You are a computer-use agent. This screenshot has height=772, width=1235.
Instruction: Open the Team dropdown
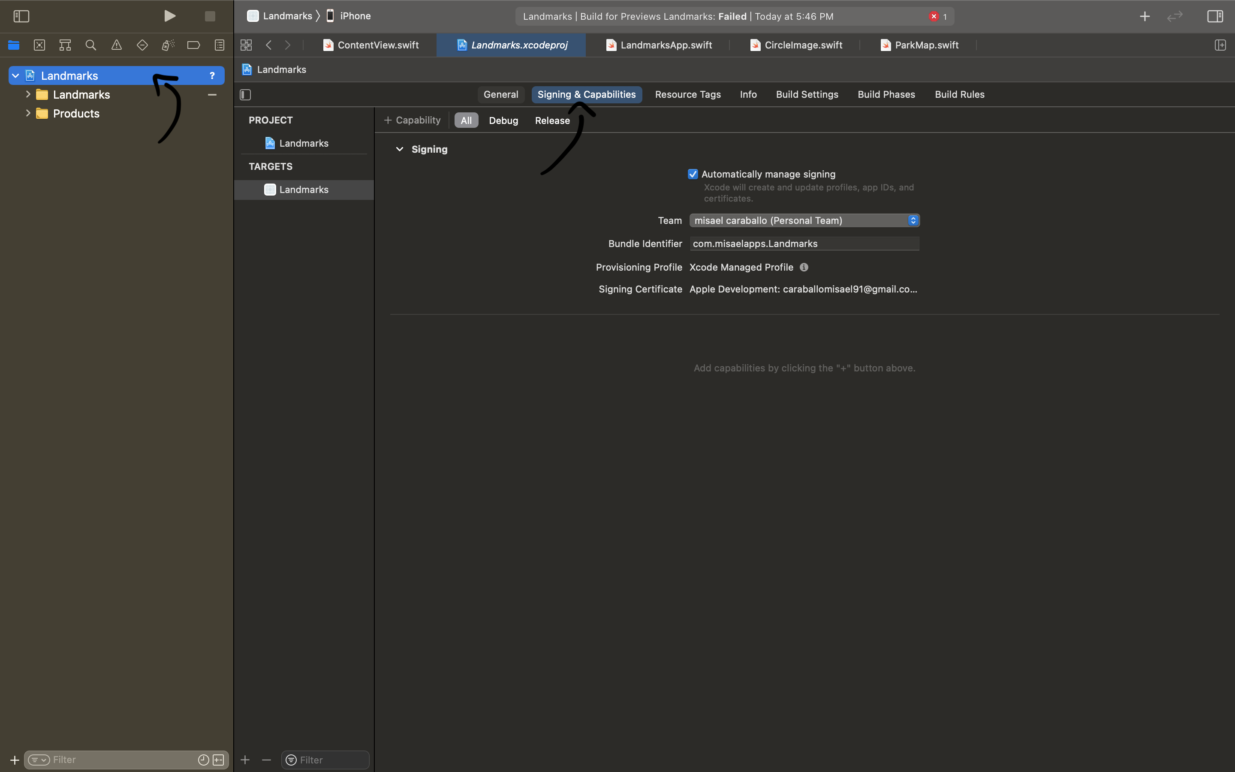tap(804, 220)
